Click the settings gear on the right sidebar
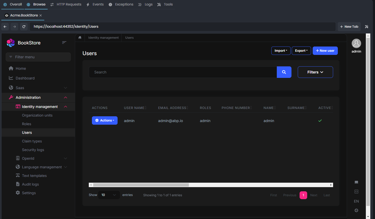The width and height of the screenshot is (375, 219). pyautogui.click(x=356, y=210)
